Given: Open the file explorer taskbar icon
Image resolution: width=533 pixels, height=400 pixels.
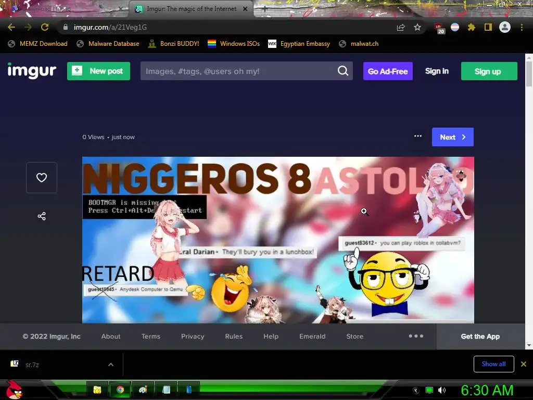Looking at the screenshot, I should pyautogui.click(x=97, y=390).
